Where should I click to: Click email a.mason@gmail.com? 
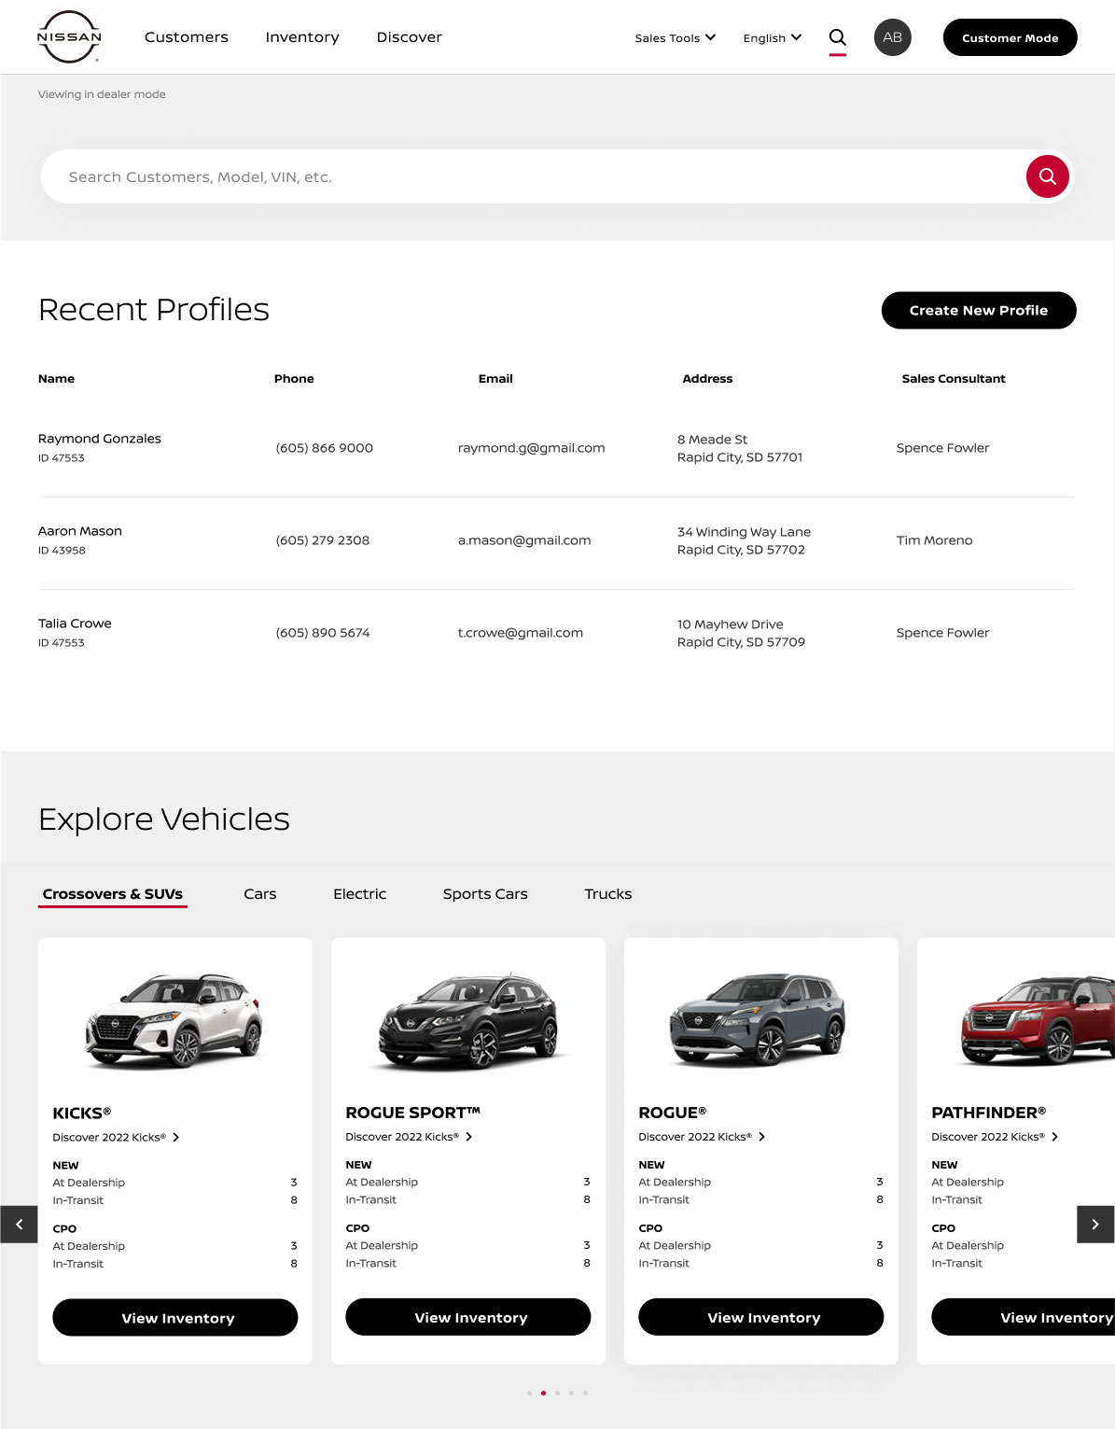click(523, 539)
